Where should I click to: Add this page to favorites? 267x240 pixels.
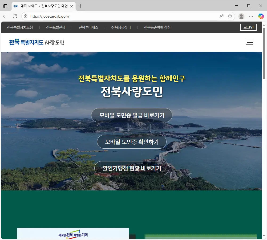230,16
